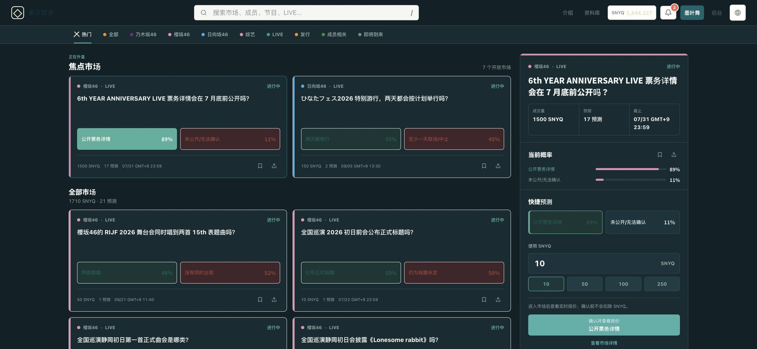Image resolution: width=757 pixels, height=349 pixels.
Task: Set amount preset to 100
Action: 623,284
